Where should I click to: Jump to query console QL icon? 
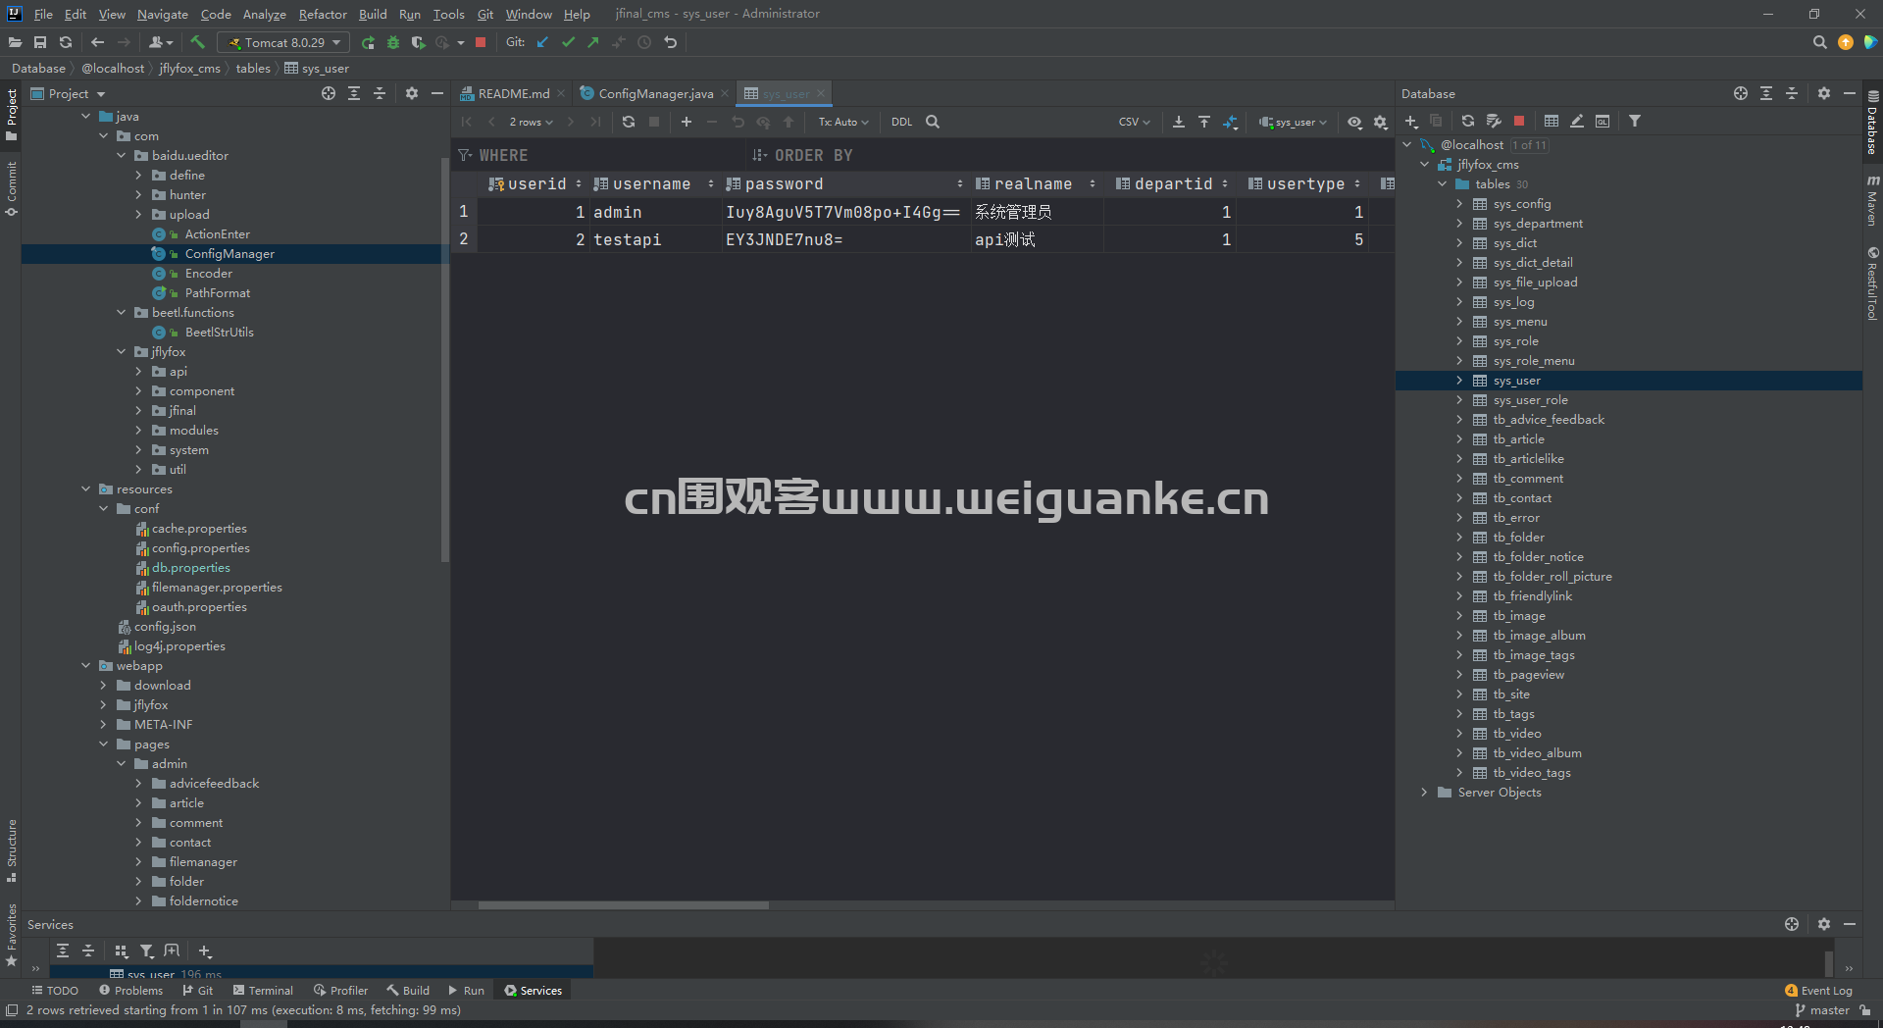1603,121
